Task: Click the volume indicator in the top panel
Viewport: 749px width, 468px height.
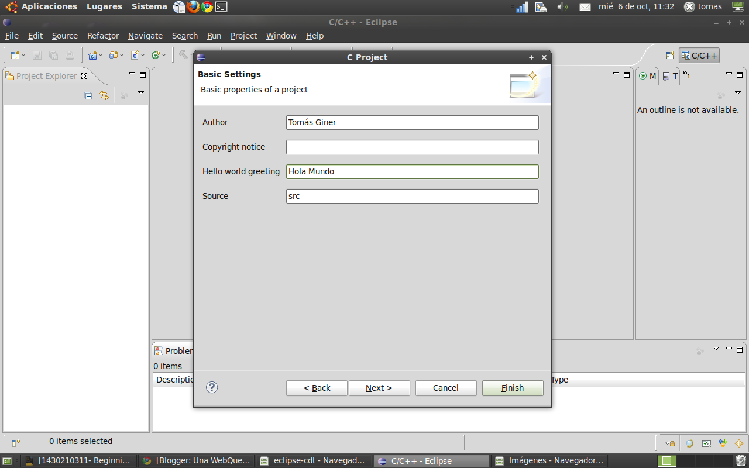Action: (x=563, y=7)
